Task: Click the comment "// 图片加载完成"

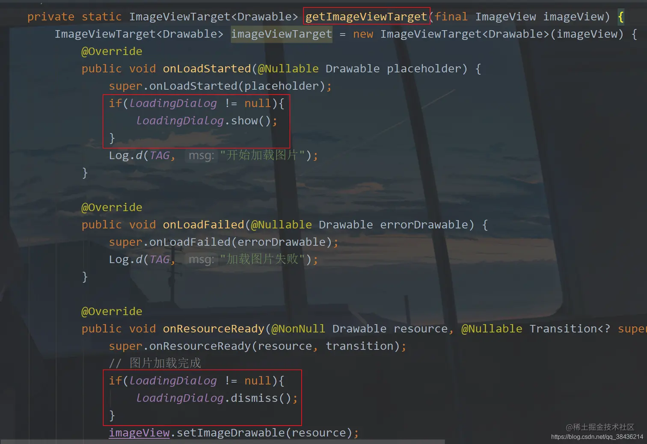Action: 155,363
